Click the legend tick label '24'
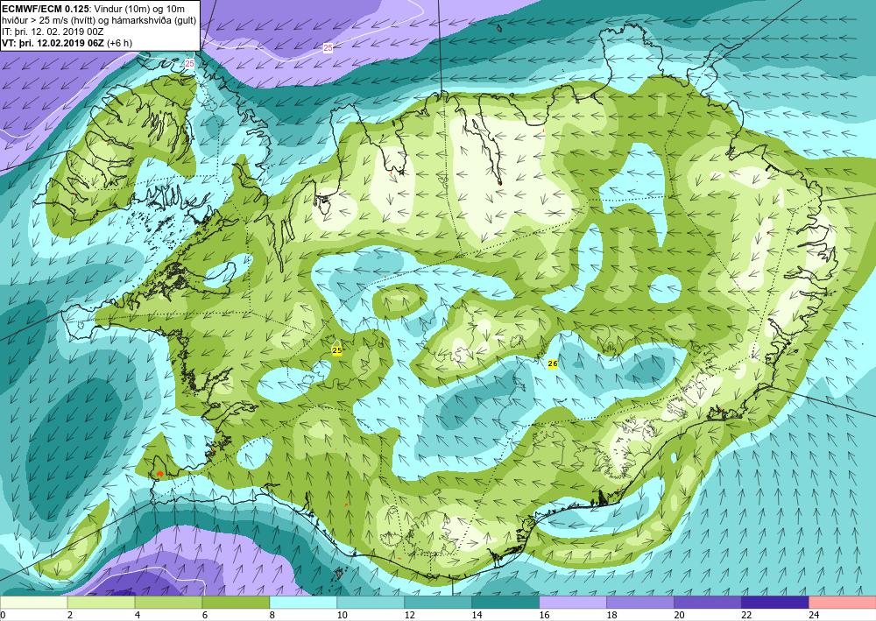Image resolution: width=876 pixels, height=621 pixels. [x=814, y=615]
